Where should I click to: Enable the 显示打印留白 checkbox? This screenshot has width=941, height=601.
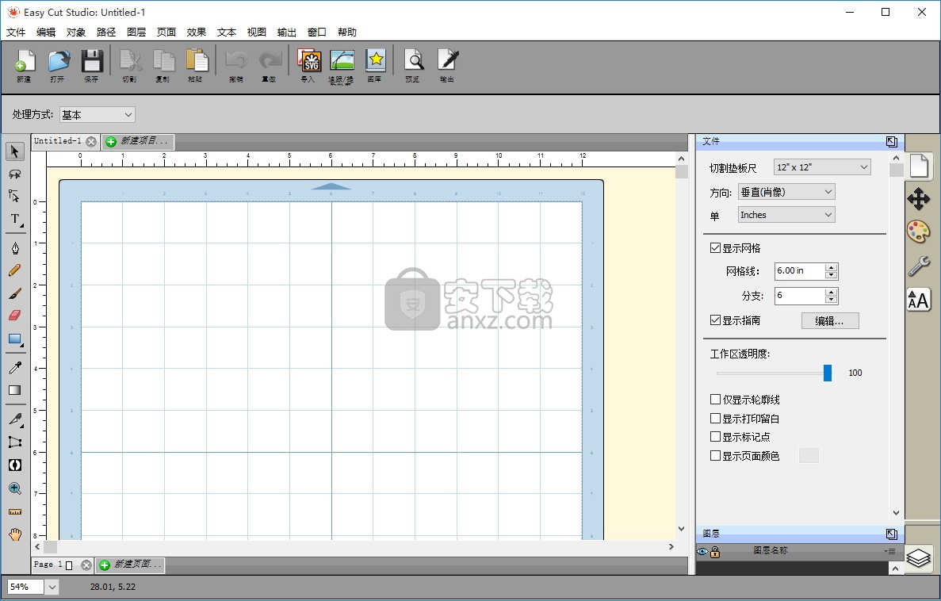(x=715, y=419)
